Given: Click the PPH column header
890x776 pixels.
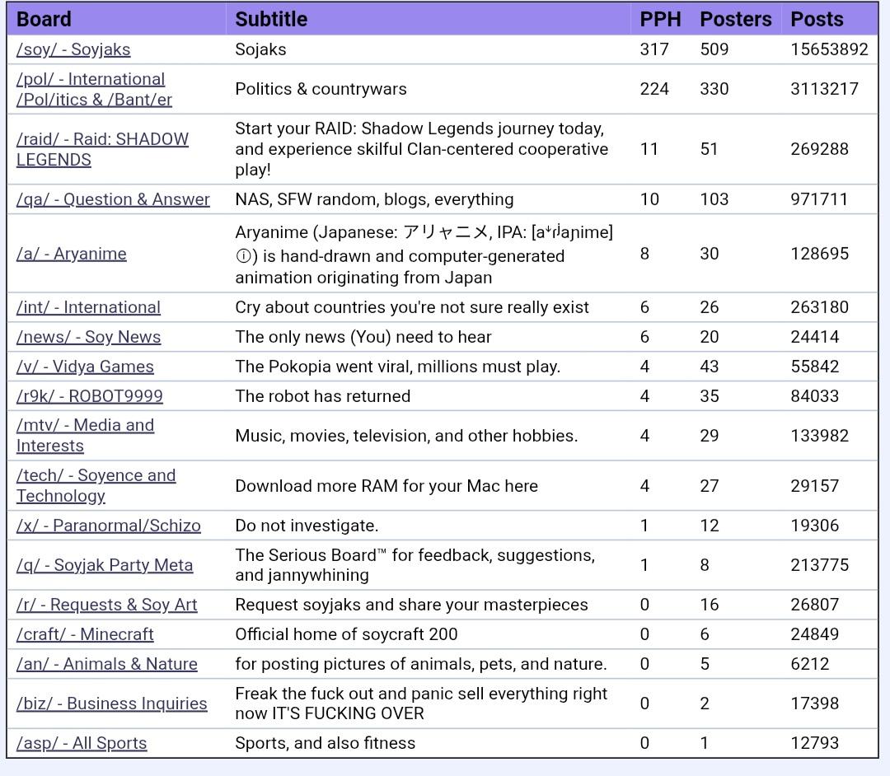Looking at the screenshot, I should [x=660, y=19].
